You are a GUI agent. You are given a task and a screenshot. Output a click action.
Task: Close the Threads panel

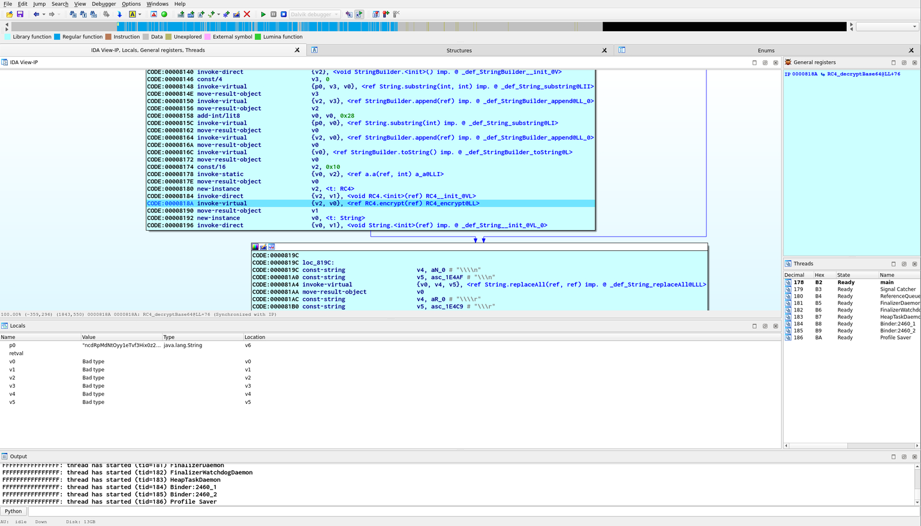pyautogui.click(x=914, y=264)
